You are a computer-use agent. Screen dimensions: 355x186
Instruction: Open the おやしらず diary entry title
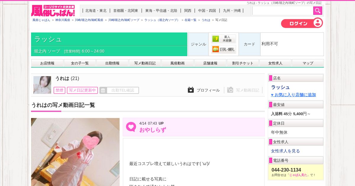153,130
